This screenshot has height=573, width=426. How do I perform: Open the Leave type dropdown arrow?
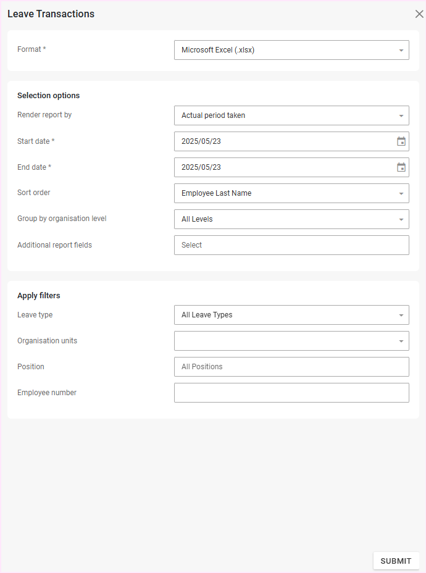click(x=401, y=315)
